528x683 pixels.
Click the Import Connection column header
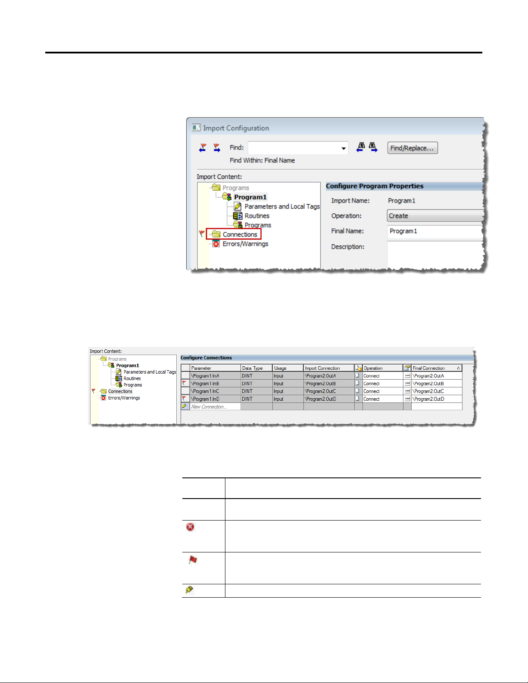click(x=329, y=368)
